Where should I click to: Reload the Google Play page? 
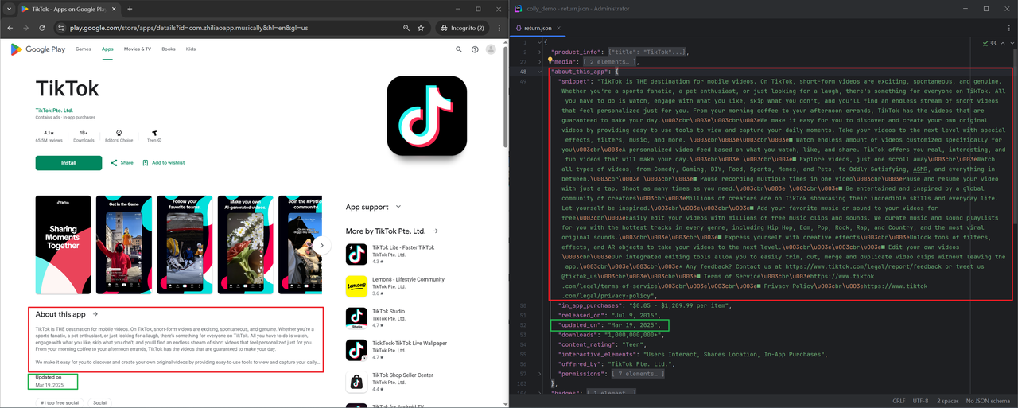tap(42, 28)
